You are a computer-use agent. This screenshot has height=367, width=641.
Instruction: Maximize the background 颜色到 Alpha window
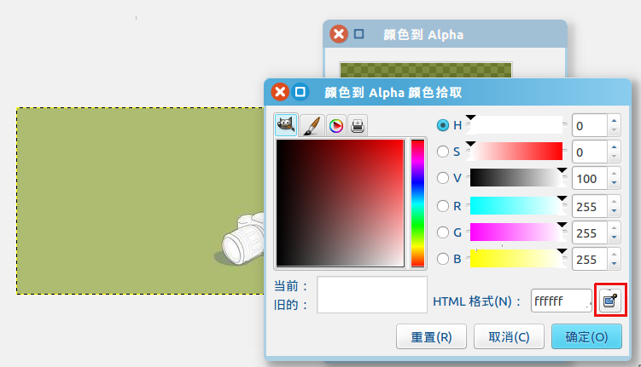click(359, 34)
